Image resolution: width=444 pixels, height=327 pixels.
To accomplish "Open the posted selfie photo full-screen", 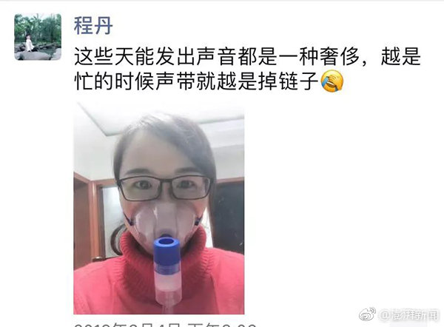I will coord(159,208).
